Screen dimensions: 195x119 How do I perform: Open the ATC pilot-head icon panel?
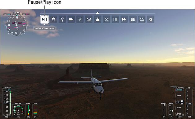tap(54, 19)
